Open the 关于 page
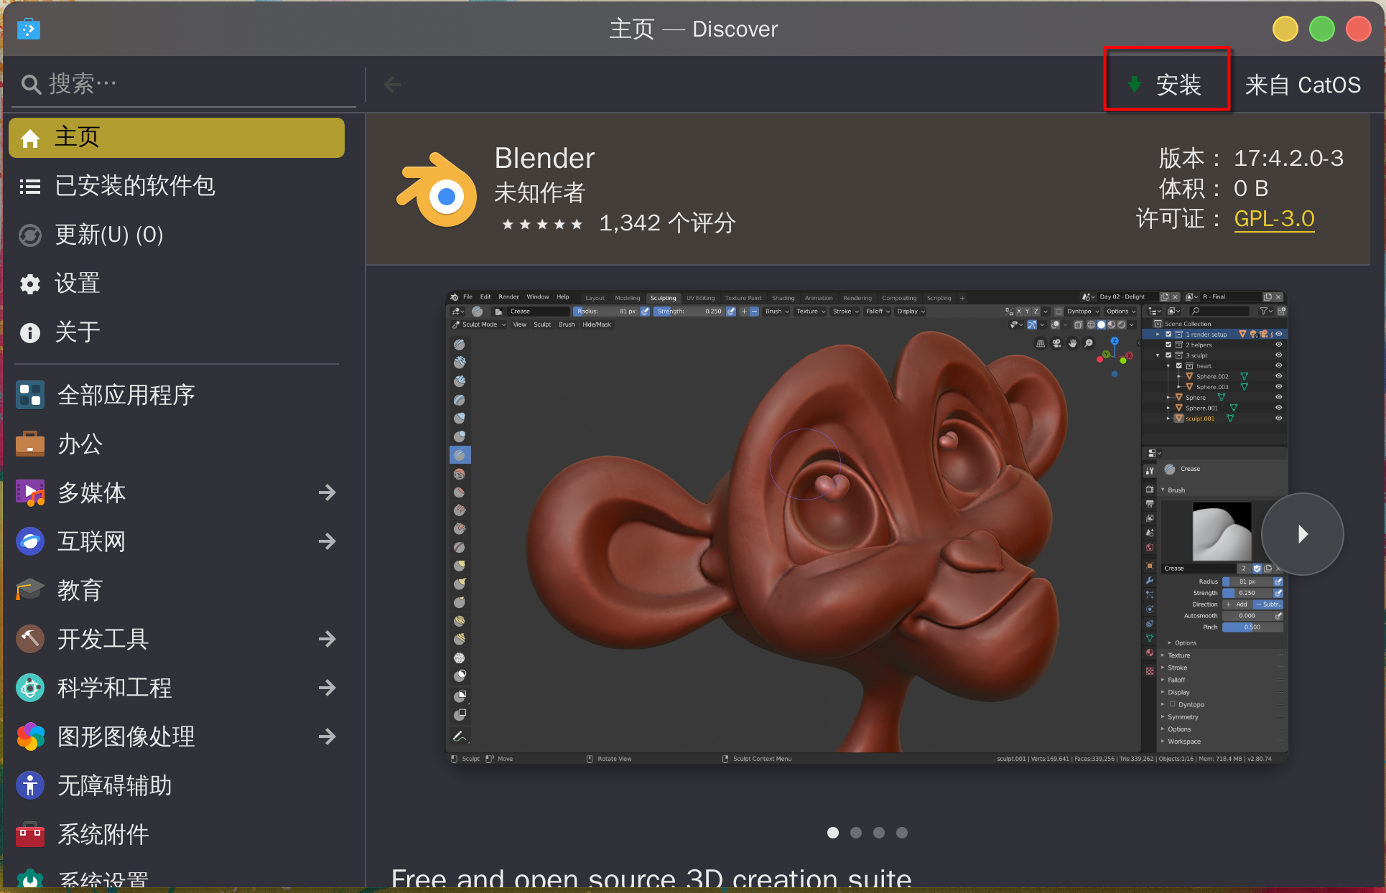Screen dimensions: 1386x893 click(x=177, y=332)
